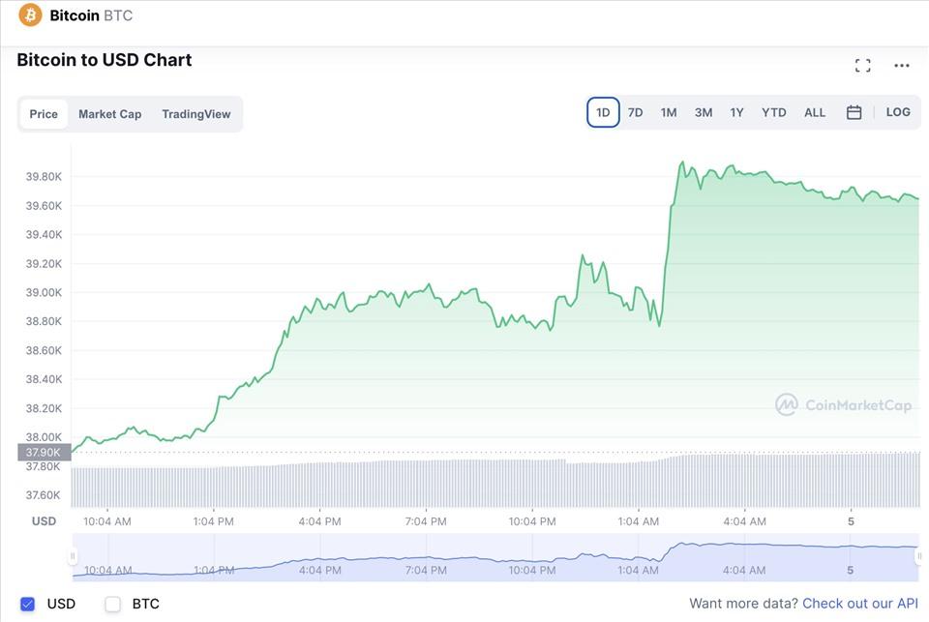Select the YTD time range
Screen dimensions: 929x622
(x=773, y=111)
